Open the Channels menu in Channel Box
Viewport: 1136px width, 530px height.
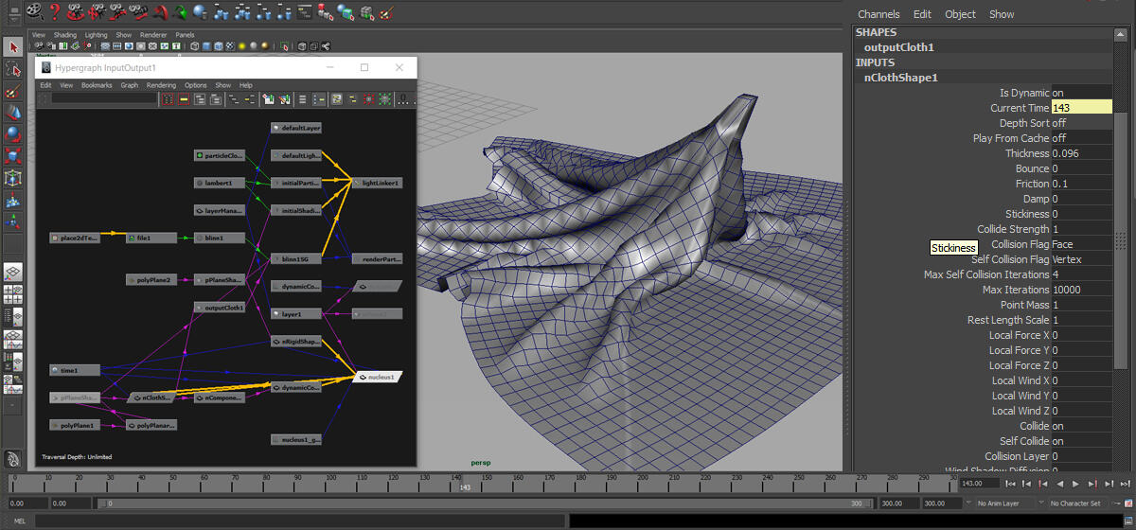pos(879,14)
